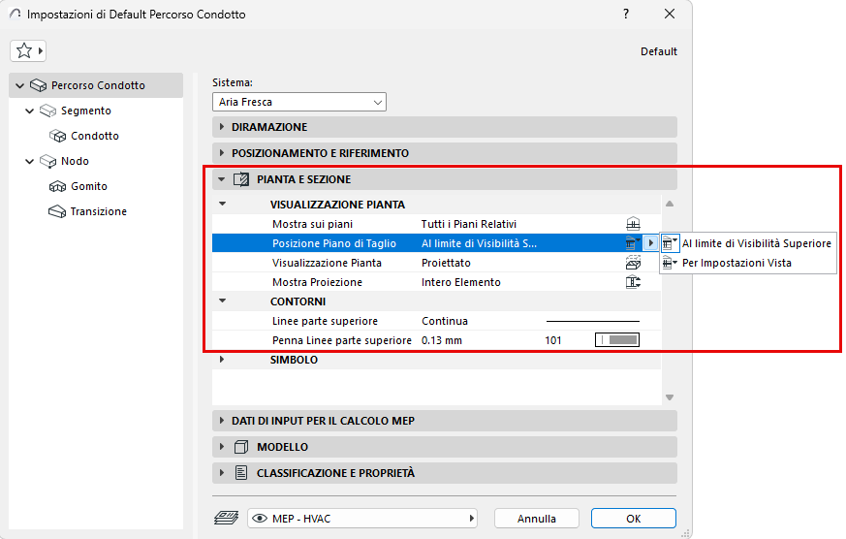This screenshot has height=539, width=846.
Task: Click the layer stack icon near MEP - HVAC
Action: (x=226, y=519)
